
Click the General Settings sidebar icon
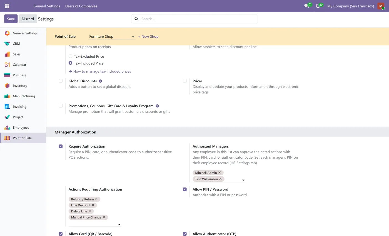click(7, 33)
